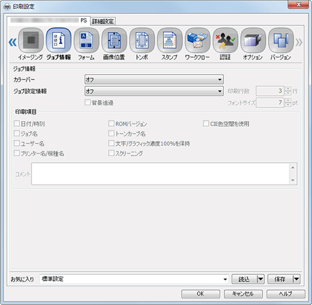Select the PS printer tab
Image resolution: width=312 pixels, height=305 pixels.
tap(48, 20)
